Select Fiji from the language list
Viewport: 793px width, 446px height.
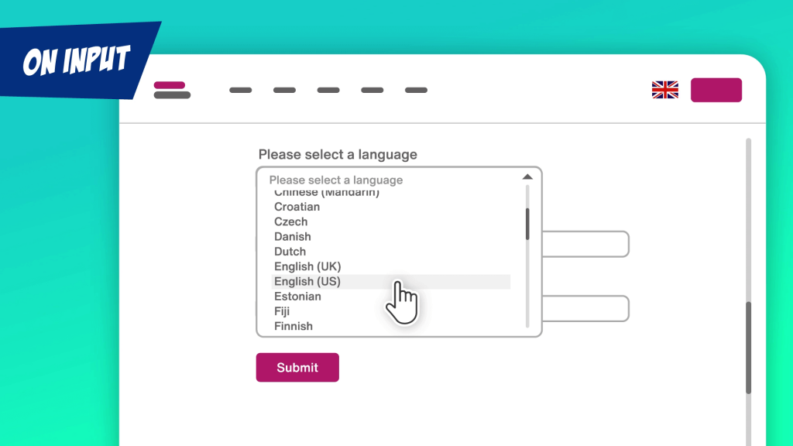[x=282, y=311]
